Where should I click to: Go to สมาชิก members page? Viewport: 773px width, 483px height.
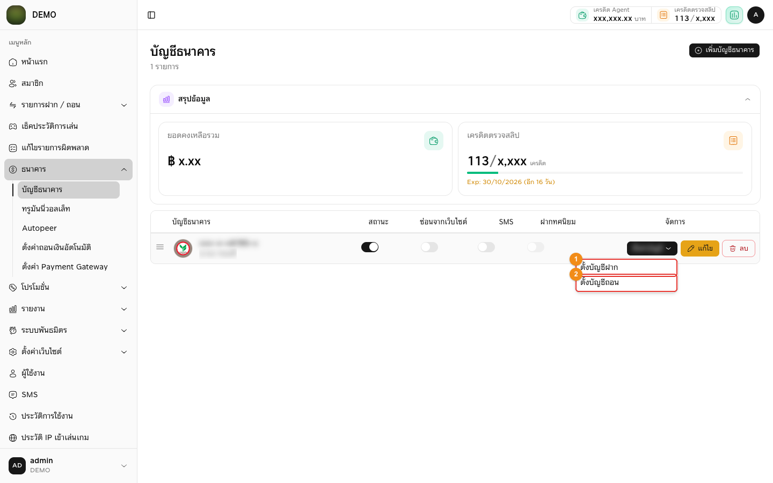tap(68, 84)
